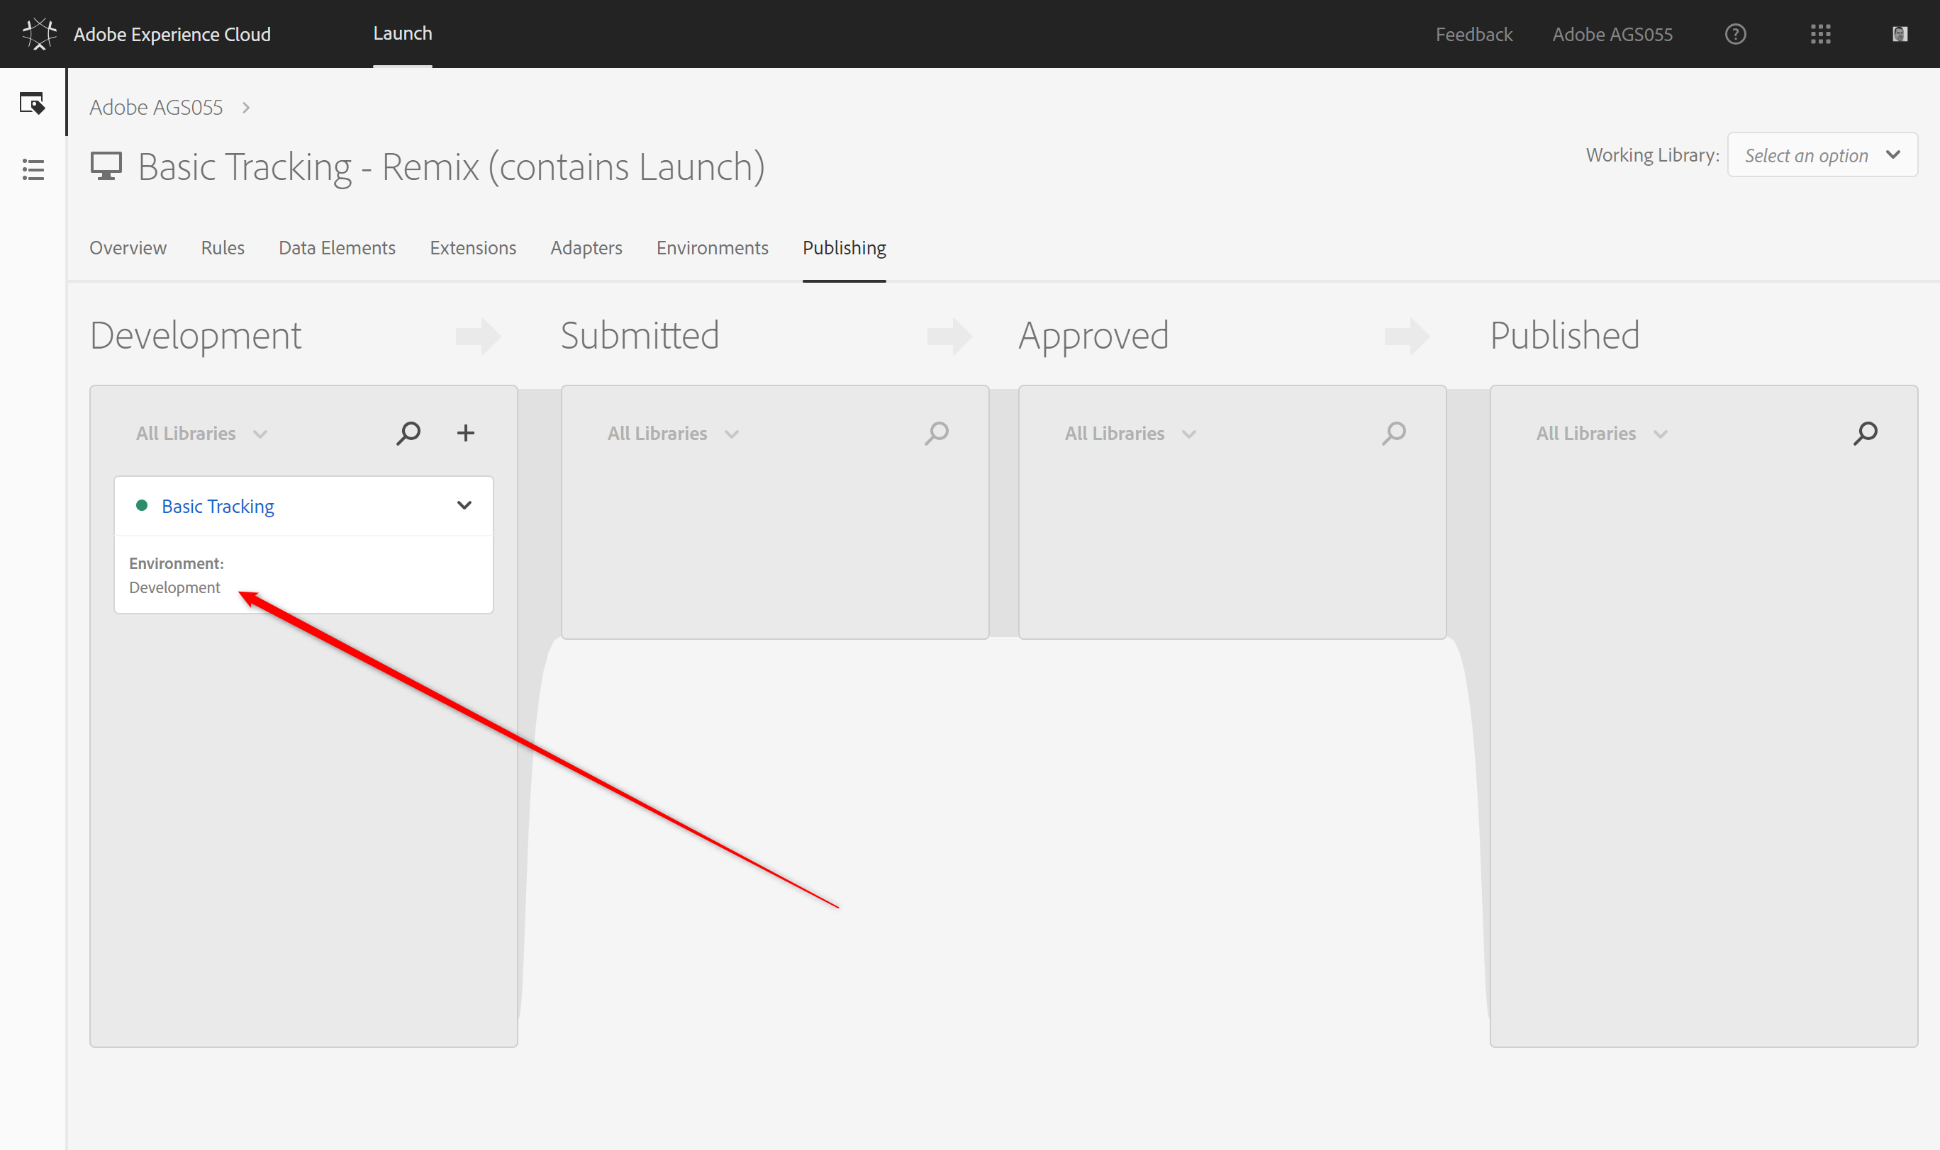Switch to the Environments tab

coord(712,248)
